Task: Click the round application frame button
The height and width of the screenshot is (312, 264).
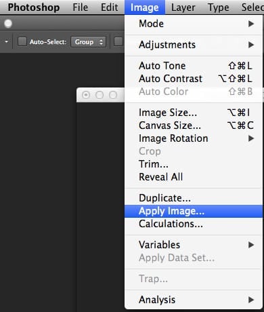Action: tap(8, 24)
